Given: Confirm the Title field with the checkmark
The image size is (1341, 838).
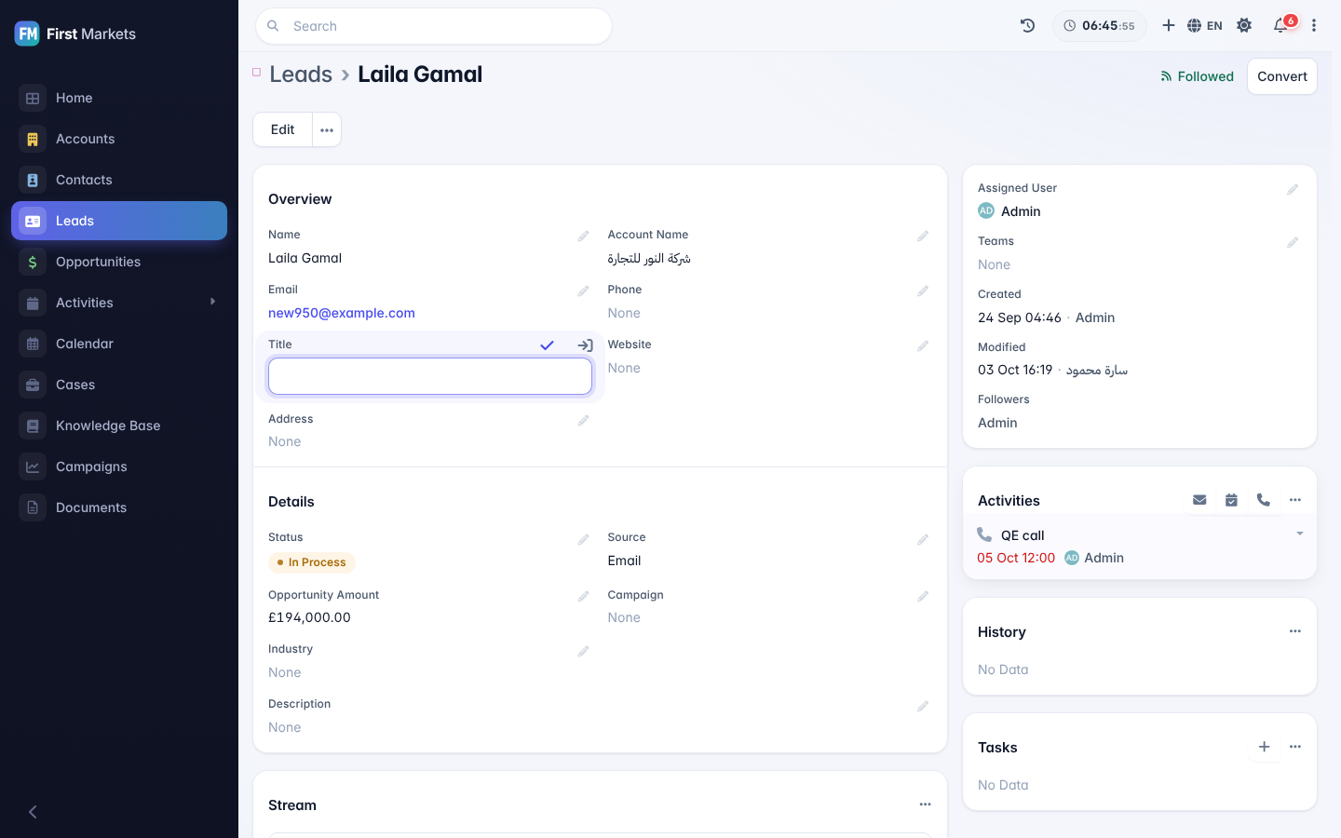Looking at the screenshot, I should pyautogui.click(x=547, y=345).
